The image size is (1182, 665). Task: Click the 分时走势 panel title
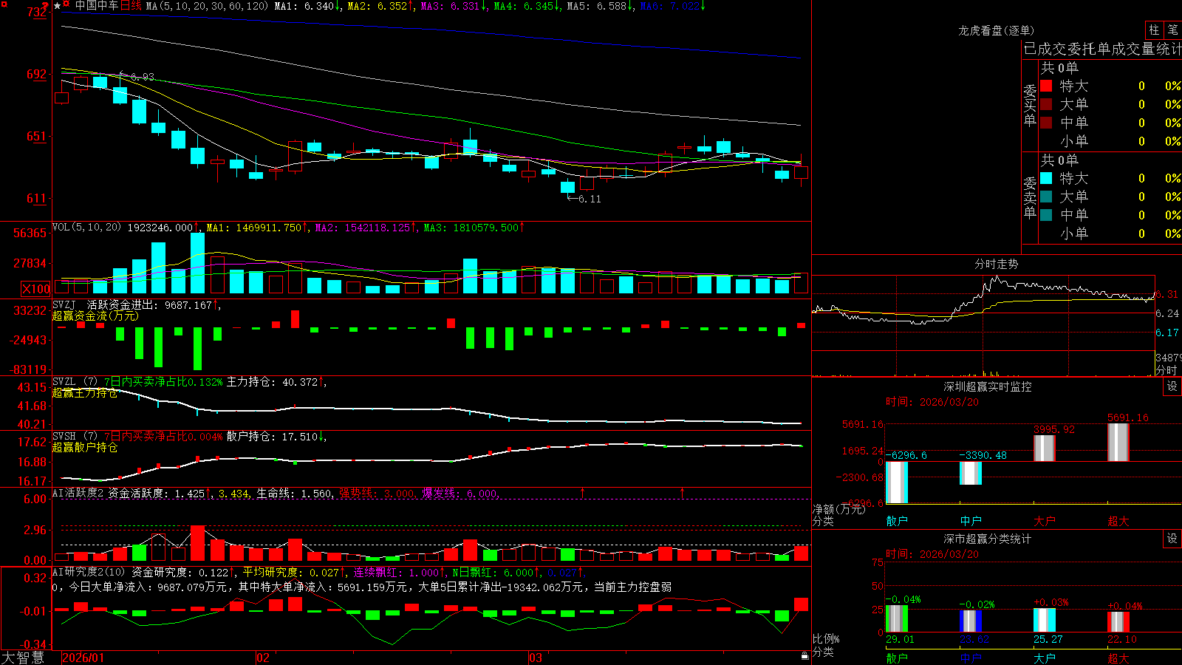click(996, 264)
